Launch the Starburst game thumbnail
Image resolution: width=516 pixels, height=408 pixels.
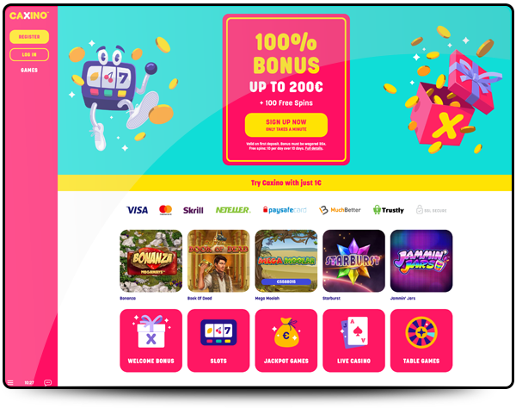[353, 261]
